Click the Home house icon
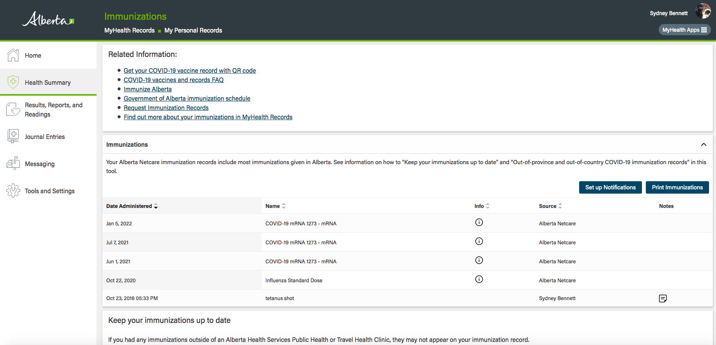The image size is (716, 345). click(x=13, y=55)
